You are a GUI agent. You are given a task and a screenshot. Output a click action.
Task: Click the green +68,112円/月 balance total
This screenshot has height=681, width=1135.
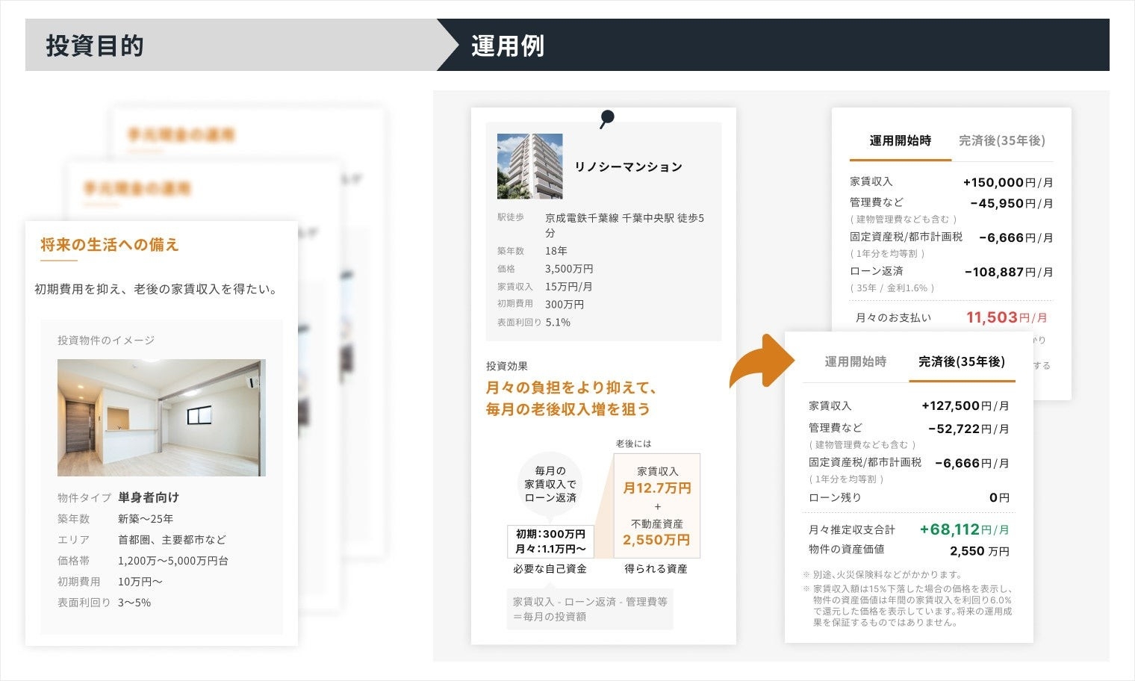963,530
